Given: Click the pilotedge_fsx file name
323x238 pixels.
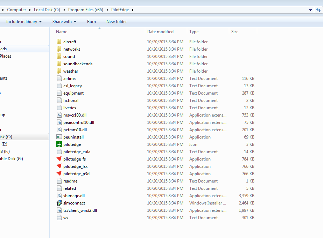Looking at the screenshot, I should click(75, 166).
